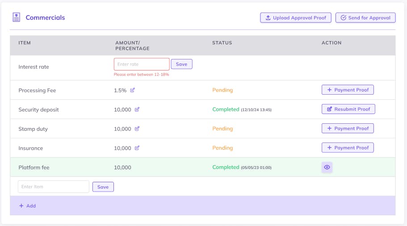This screenshot has height=226, width=407.
Task: Click the Add row plus icon
Action: [21, 206]
